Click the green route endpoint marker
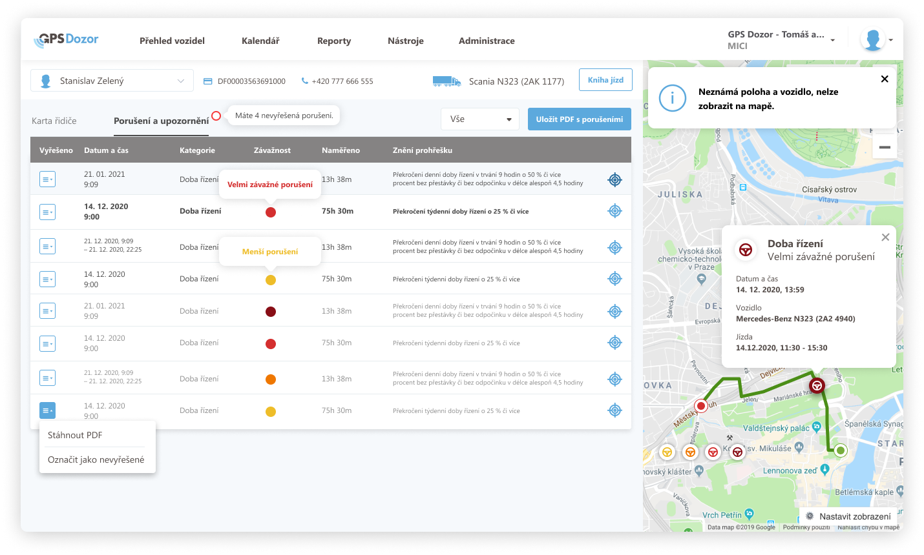Screen dimensions: 924x555 [x=840, y=450]
